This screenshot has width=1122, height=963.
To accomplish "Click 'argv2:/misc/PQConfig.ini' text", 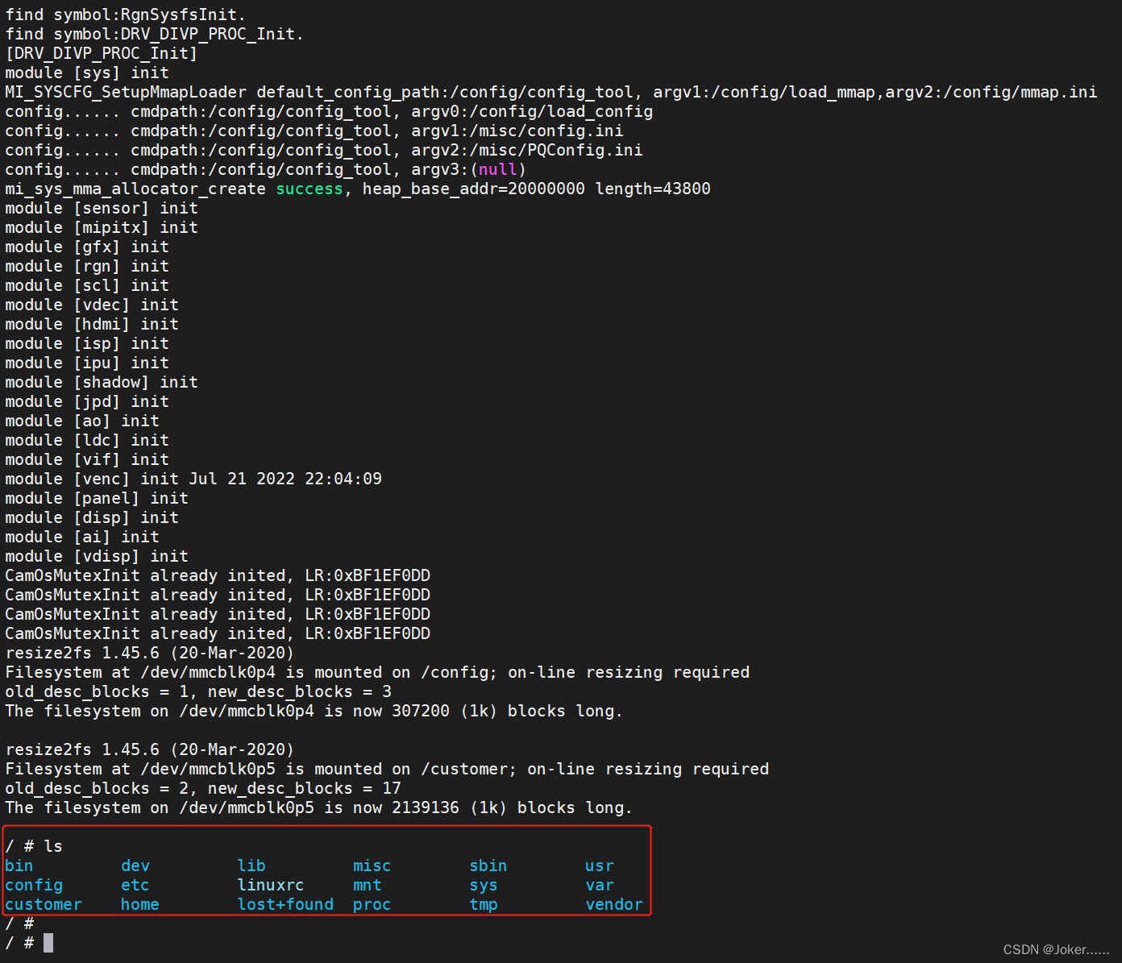I will (x=527, y=150).
